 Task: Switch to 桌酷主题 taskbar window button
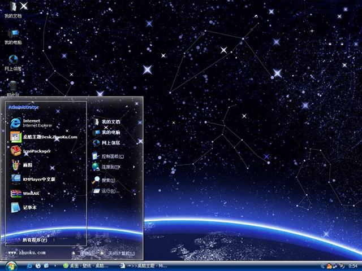[x=145, y=265]
